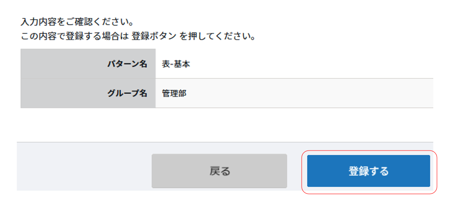Click the footer gap between 戻る and 登録する
The width and height of the screenshot is (455, 207).
[x=297, y=171]
